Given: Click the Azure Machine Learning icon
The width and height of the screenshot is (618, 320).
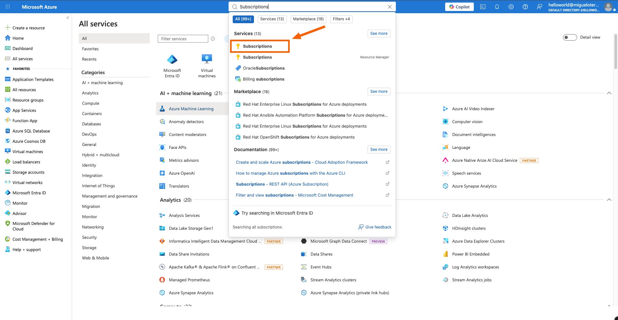Looking at the screenshot, I should tap(163, 109).
